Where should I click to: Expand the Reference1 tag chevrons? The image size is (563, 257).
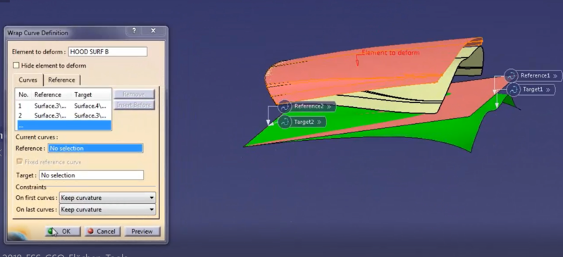[x=555, y=76]
